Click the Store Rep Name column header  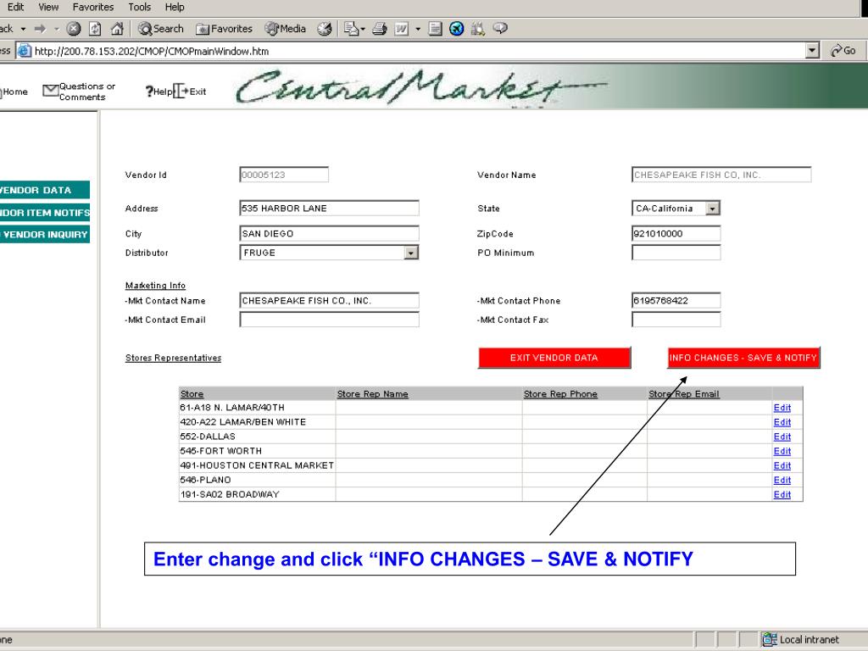tap(373, 394)
